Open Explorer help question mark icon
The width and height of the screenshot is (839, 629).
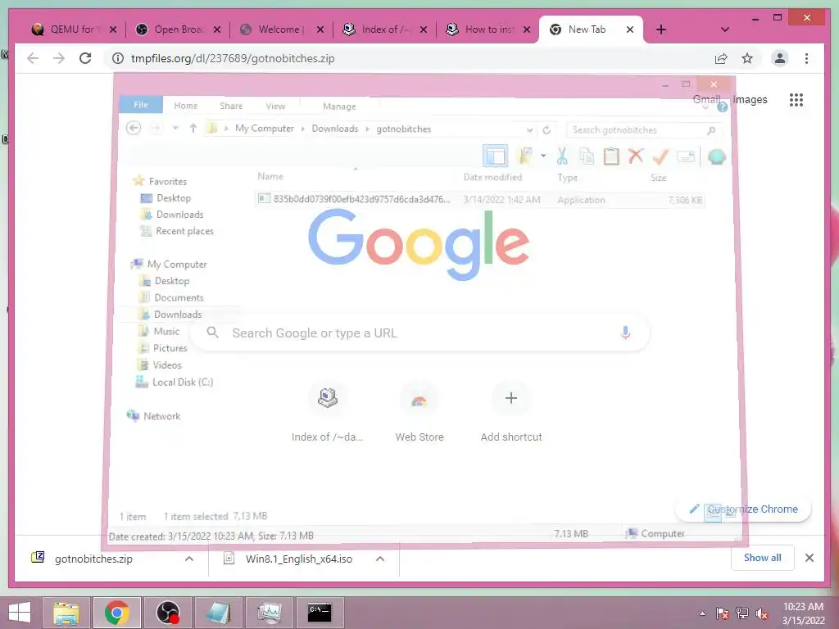[722, 107]
